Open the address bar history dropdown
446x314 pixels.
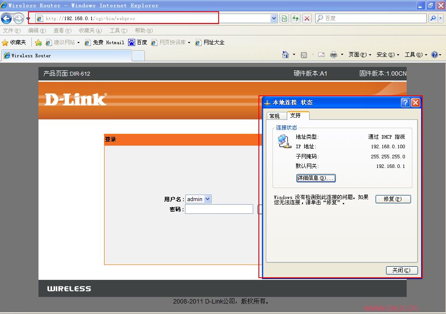pyautogui.click(x=274, y=18)
